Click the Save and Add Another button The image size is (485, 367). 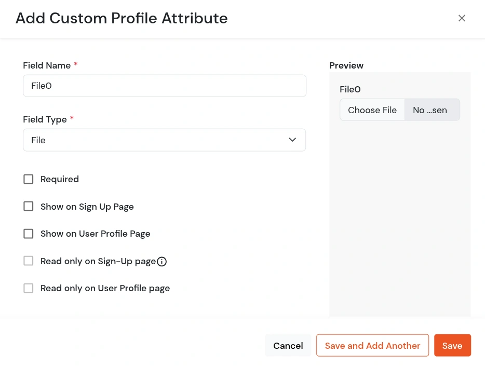click(372, 345)
